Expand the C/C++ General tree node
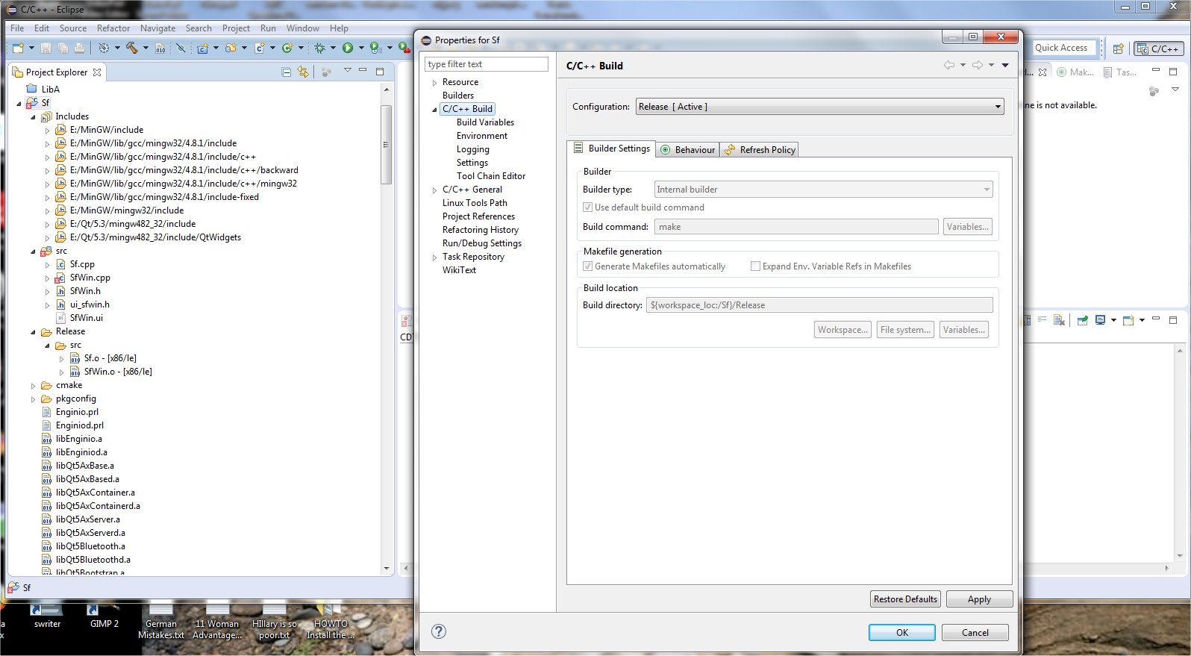The height and width of the screenshot is (656, 1191). (434, 190)
